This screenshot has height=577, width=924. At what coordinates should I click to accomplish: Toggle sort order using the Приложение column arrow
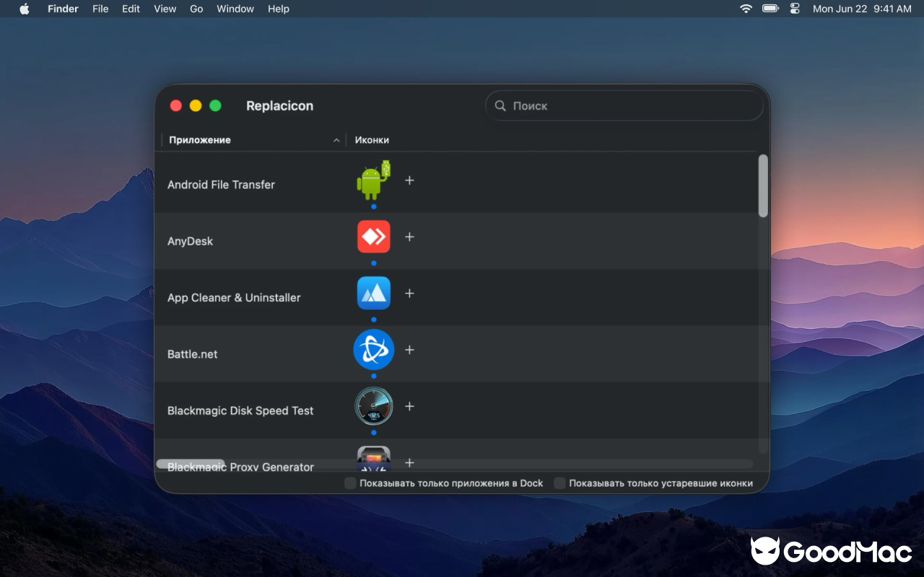pyautogui.click(x=336, y=141)
